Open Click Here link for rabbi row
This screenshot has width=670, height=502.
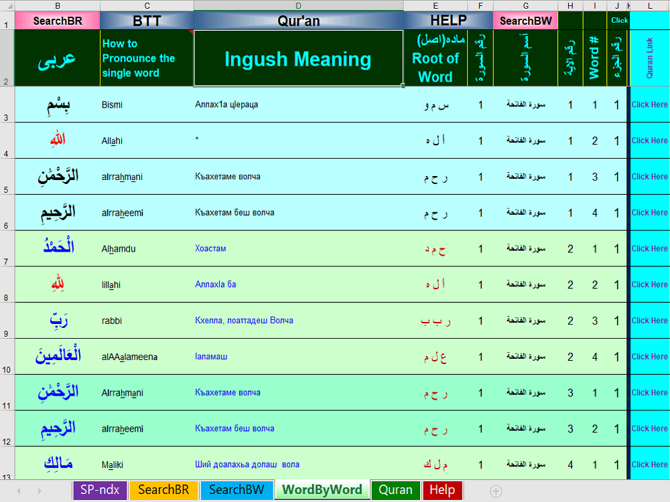pyautogui.click(x=649, y=321)
